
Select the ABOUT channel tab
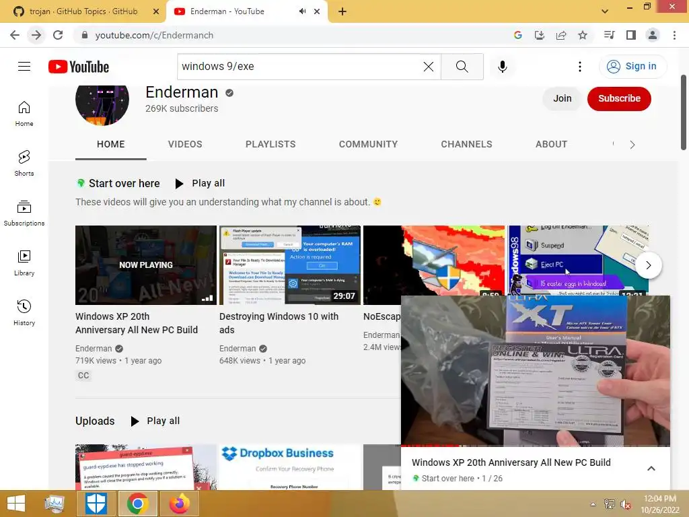[x=552, y=144]
